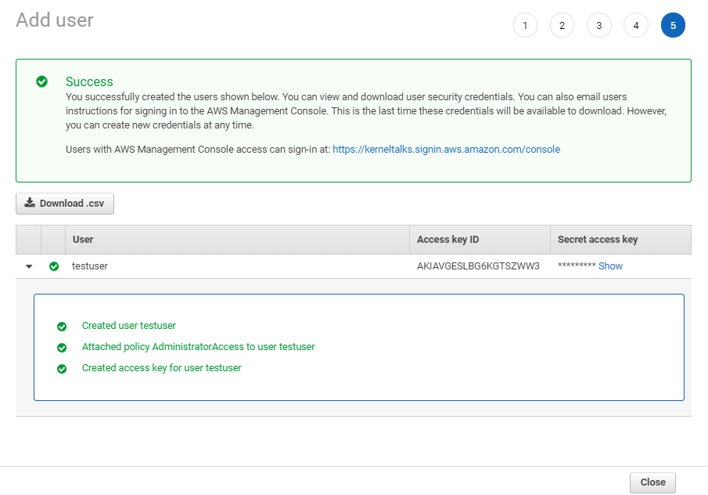
Task: Collapse the testuser row details arrow
Action: point(29,266)
